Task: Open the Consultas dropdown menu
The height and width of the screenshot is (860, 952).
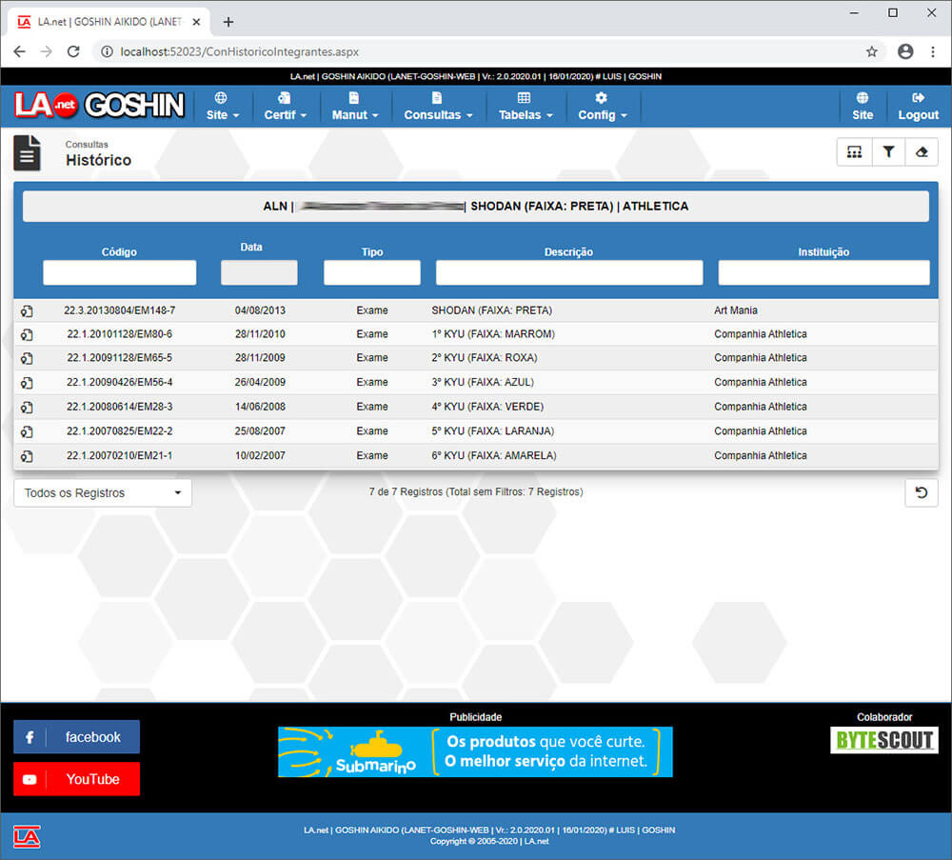Action: [x=438, y=106]
